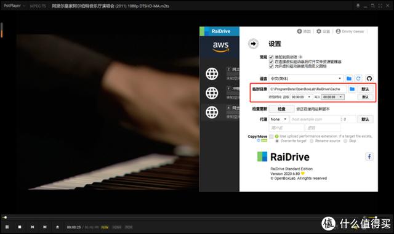
Task: Click the proxy host input field
Action: [x=315, y=119]
